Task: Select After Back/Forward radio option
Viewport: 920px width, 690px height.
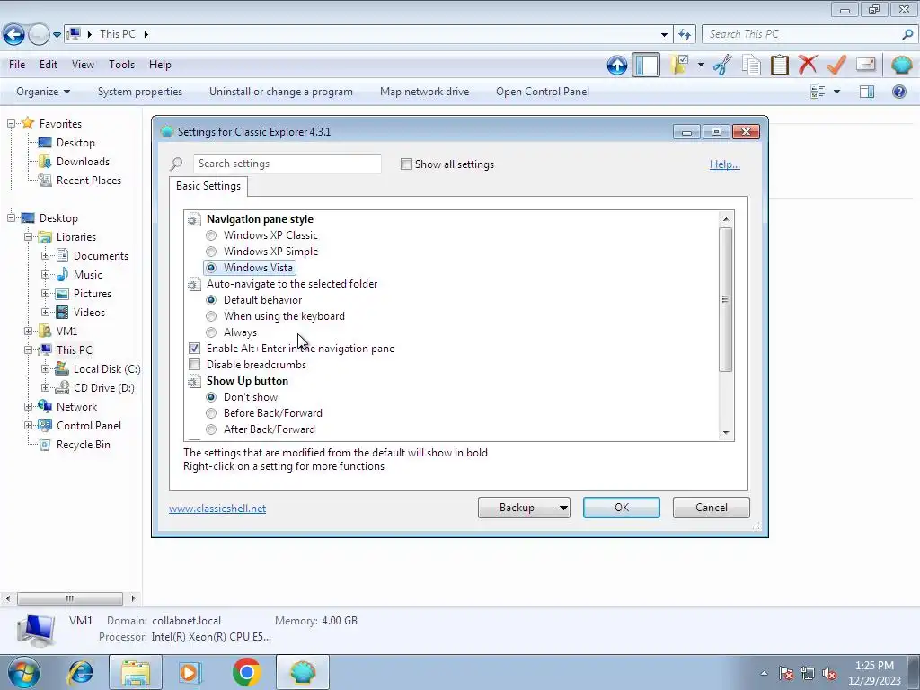Action: 211,429
